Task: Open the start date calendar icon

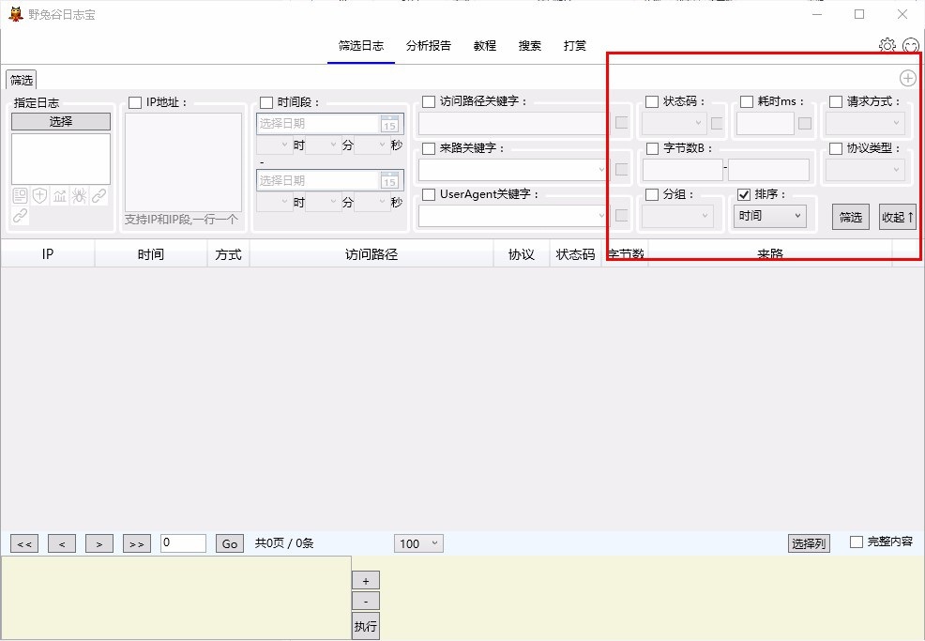Action: pos(389,123)
